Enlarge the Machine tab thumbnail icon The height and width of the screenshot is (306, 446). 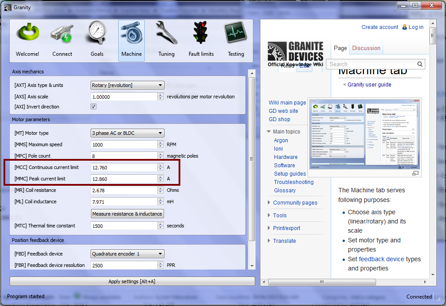(415, 173)
